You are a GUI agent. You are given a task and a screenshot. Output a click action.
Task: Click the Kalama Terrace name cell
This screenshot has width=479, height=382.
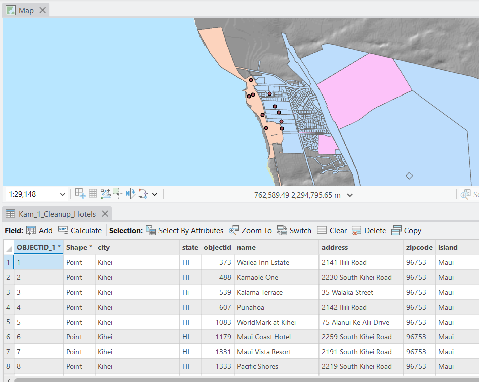coord(276,293)
